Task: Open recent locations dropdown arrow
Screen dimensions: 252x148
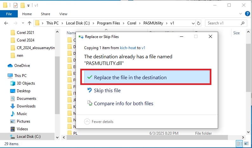Action: 23,23
